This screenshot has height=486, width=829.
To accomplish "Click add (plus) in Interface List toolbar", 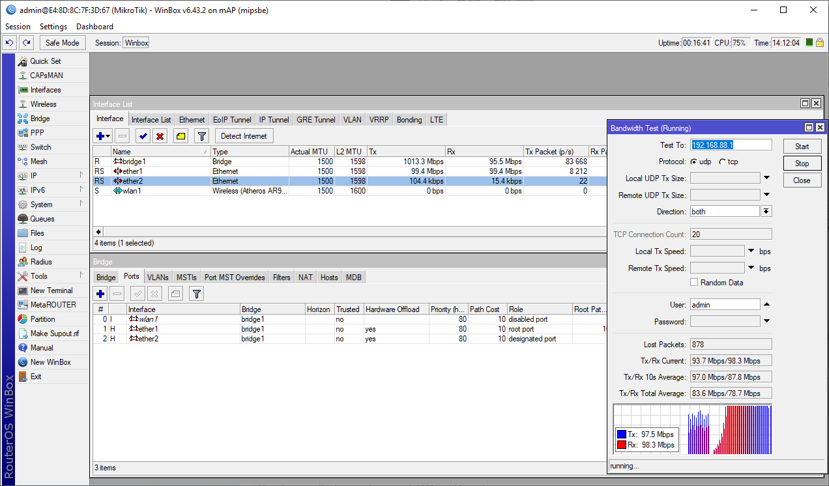I will (103, 136).
